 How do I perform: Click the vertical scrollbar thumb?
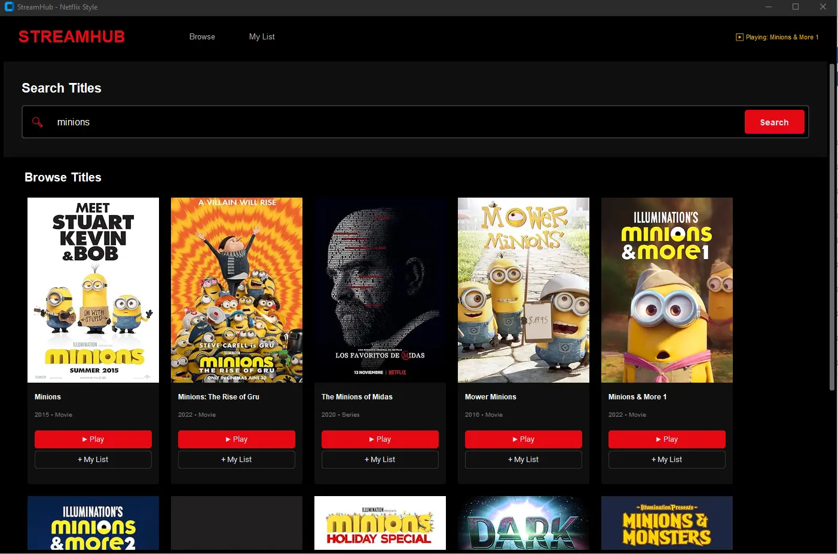(x=831, y=227)
